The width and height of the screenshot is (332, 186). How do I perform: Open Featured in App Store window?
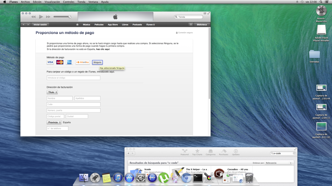click(x=184, y=152)
